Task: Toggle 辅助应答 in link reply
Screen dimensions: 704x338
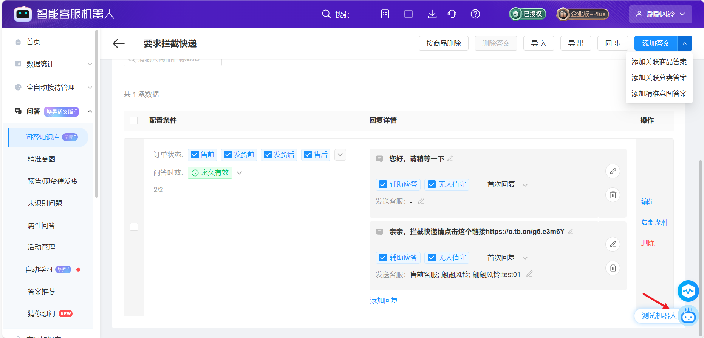Action: coord(383,258)
